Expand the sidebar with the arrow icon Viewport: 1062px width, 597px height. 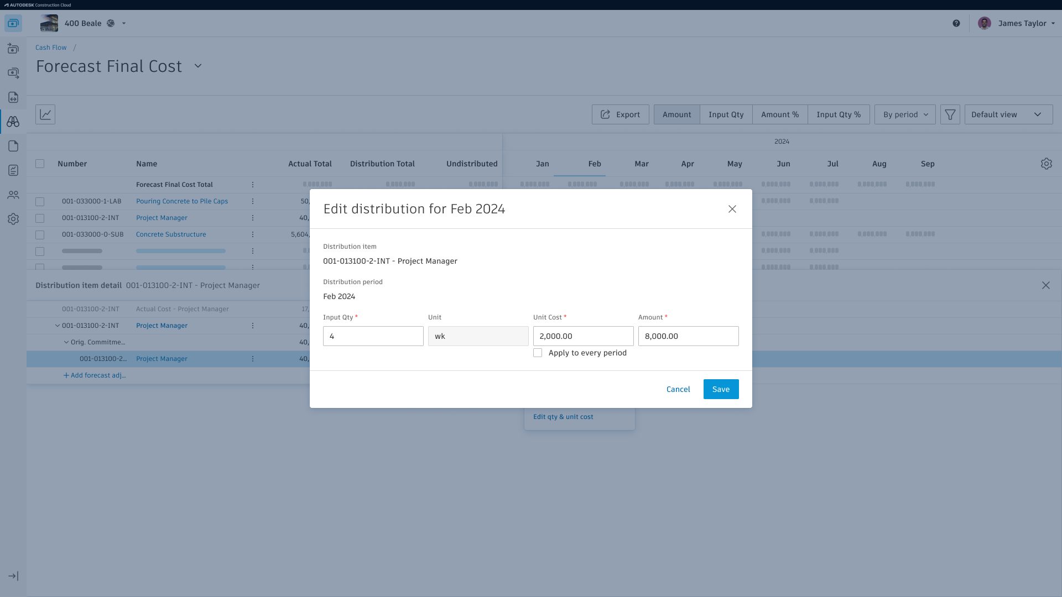13,576
